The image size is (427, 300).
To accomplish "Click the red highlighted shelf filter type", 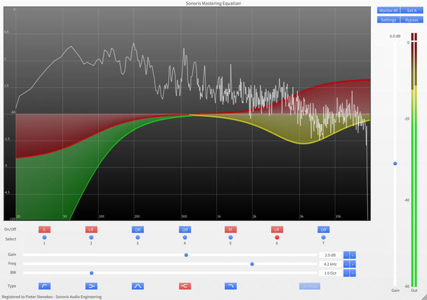I will pos(184,285).
